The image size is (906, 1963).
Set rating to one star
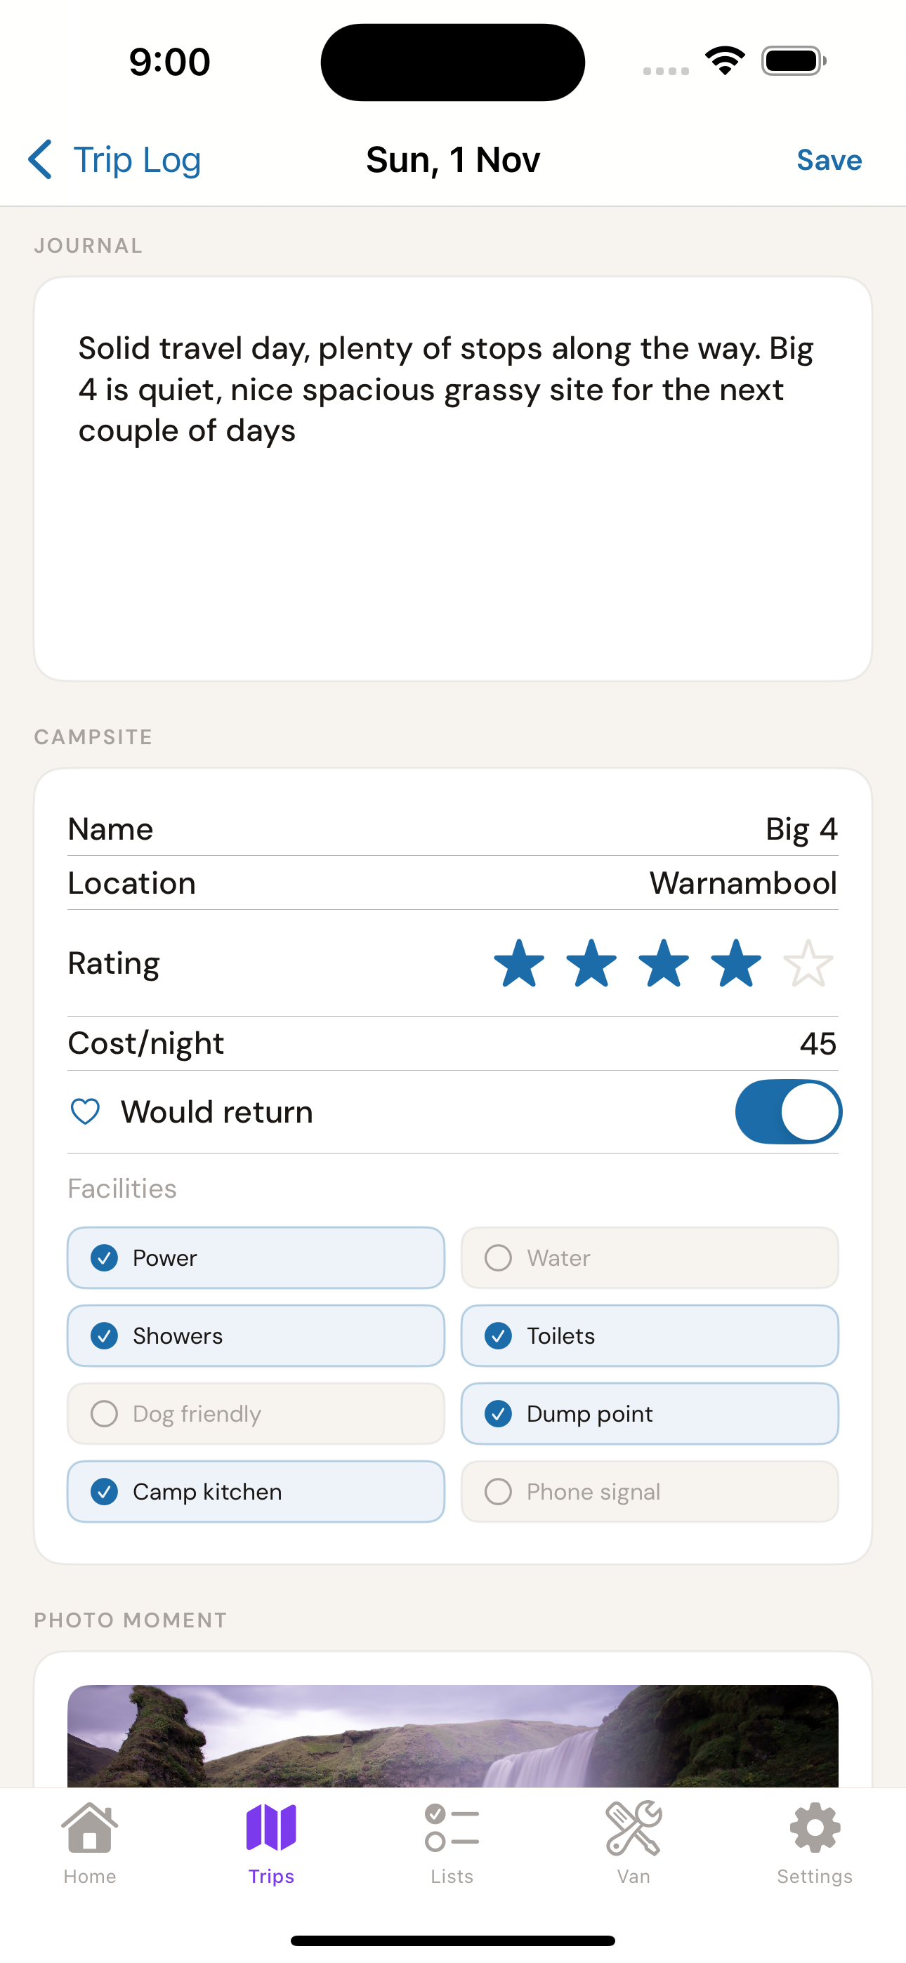pos(519,963)
